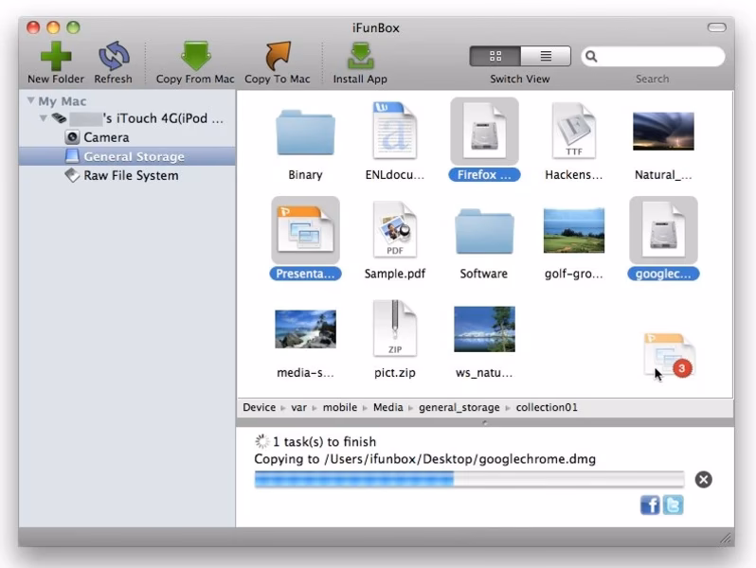The width and height of the screenshot is (756, 568).
Task: Click the Copy From Mac toolbar icon
Action: (195, 56)
